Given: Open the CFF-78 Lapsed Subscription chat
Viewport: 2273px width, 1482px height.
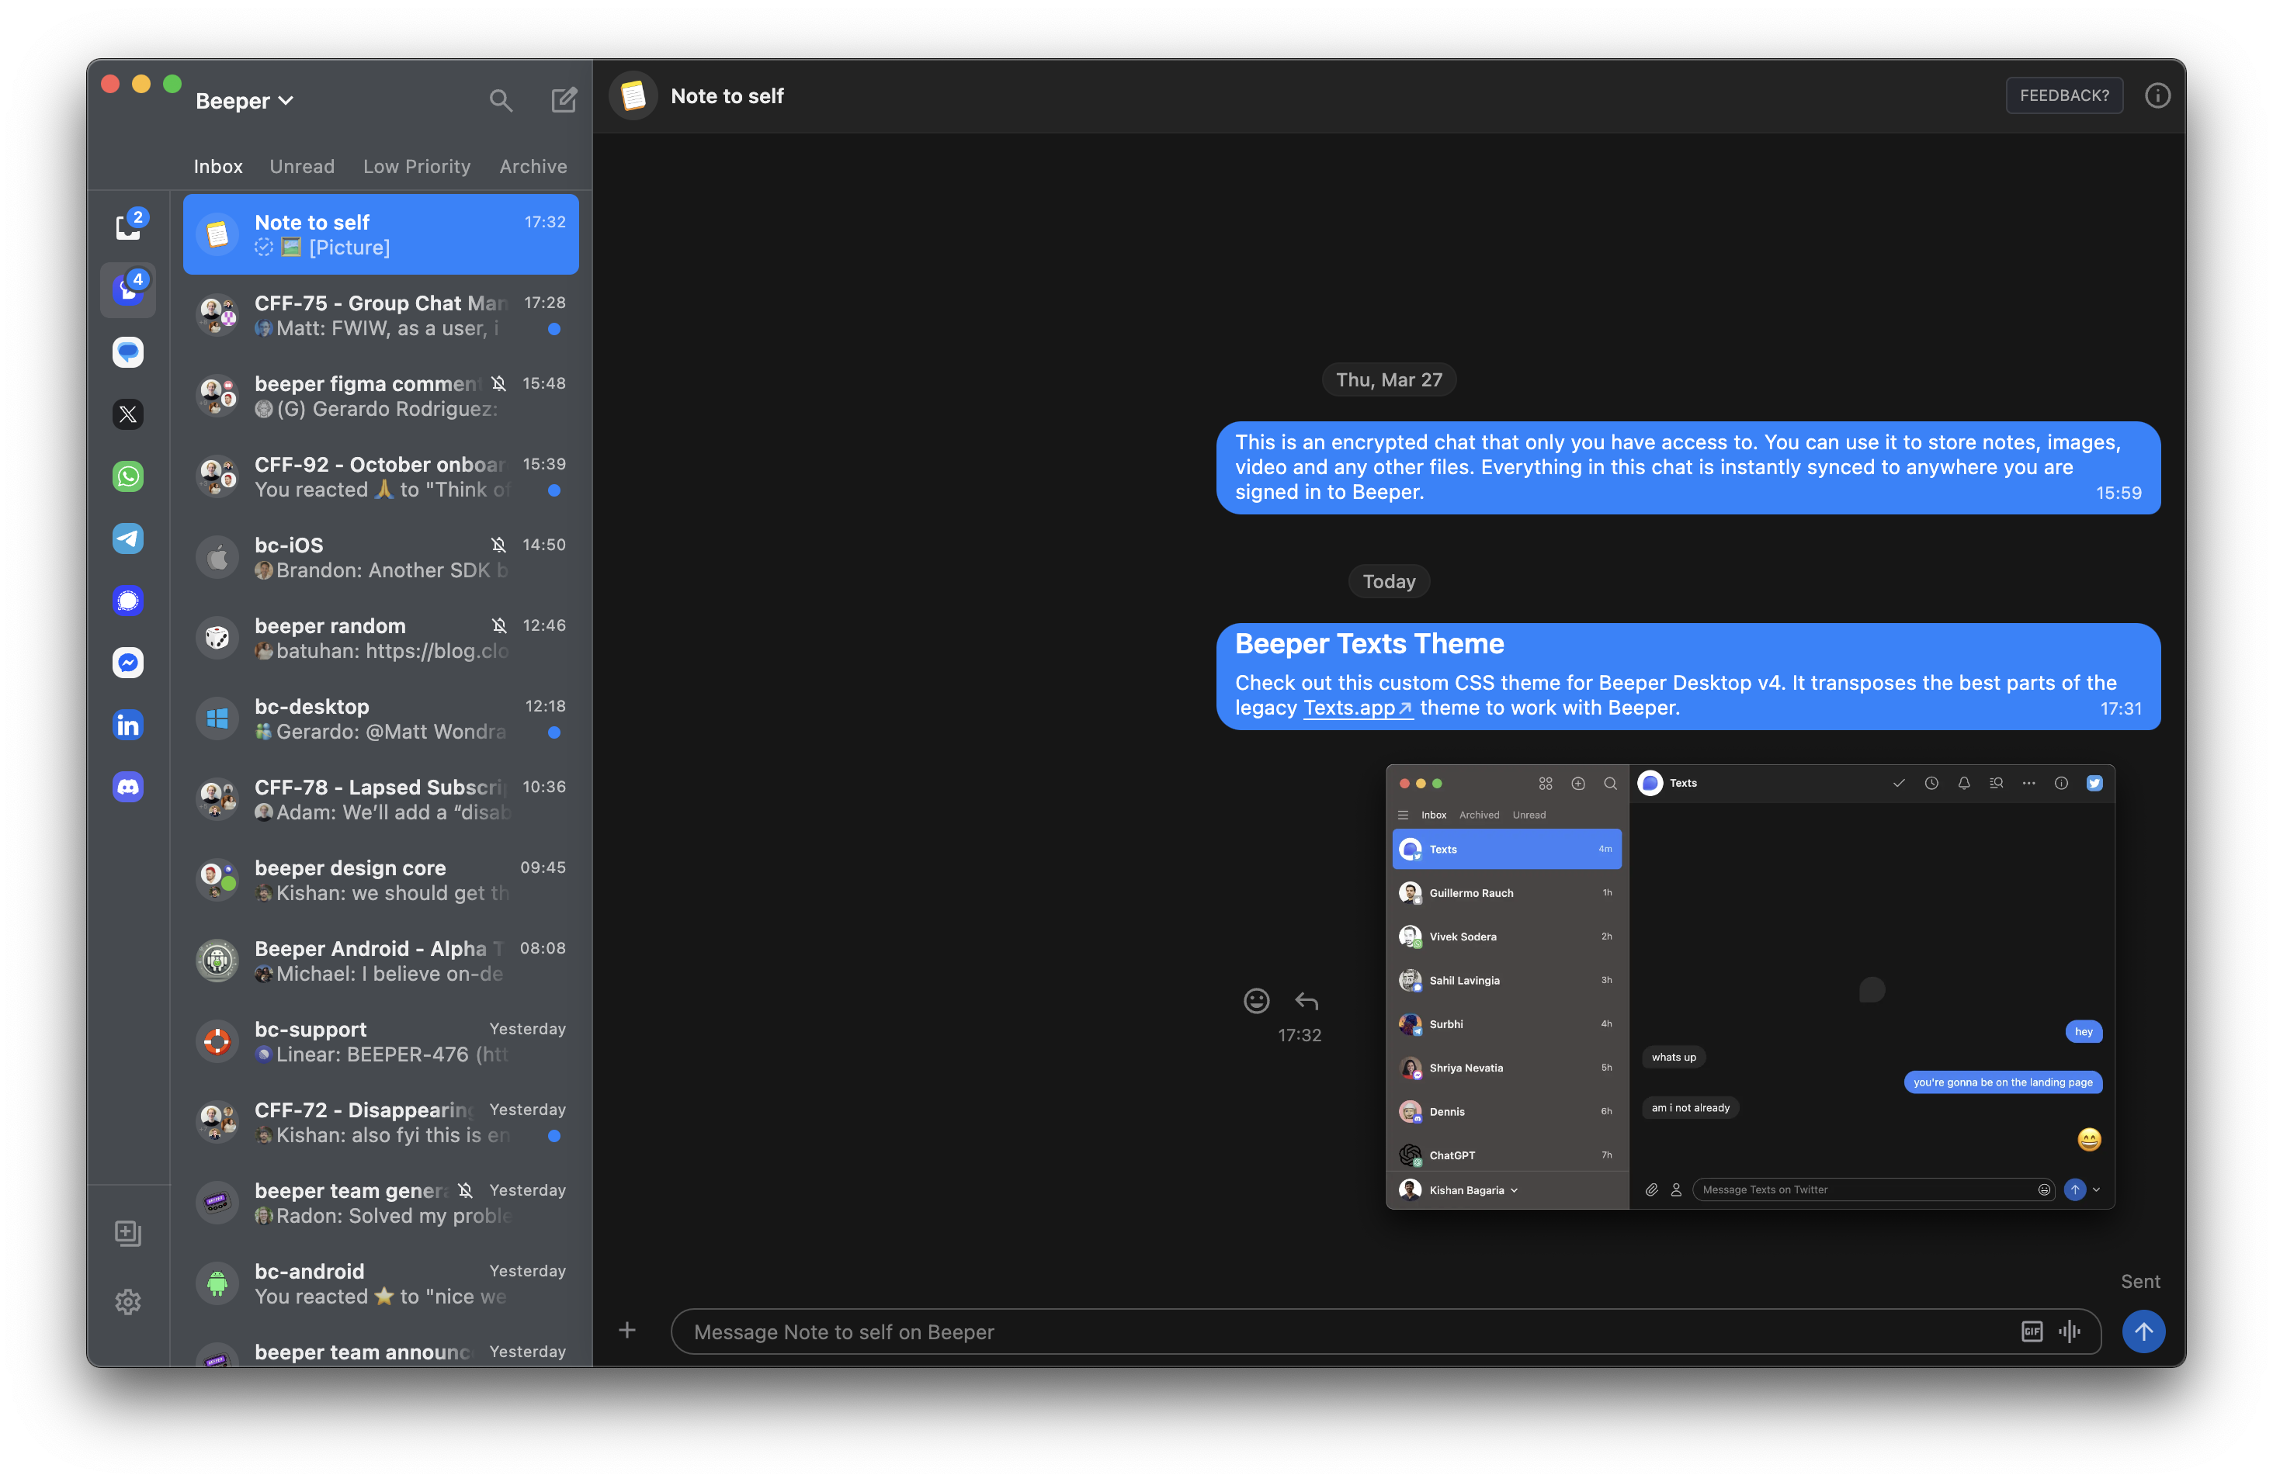Looking at the screenshot, I should click(380, 798).
